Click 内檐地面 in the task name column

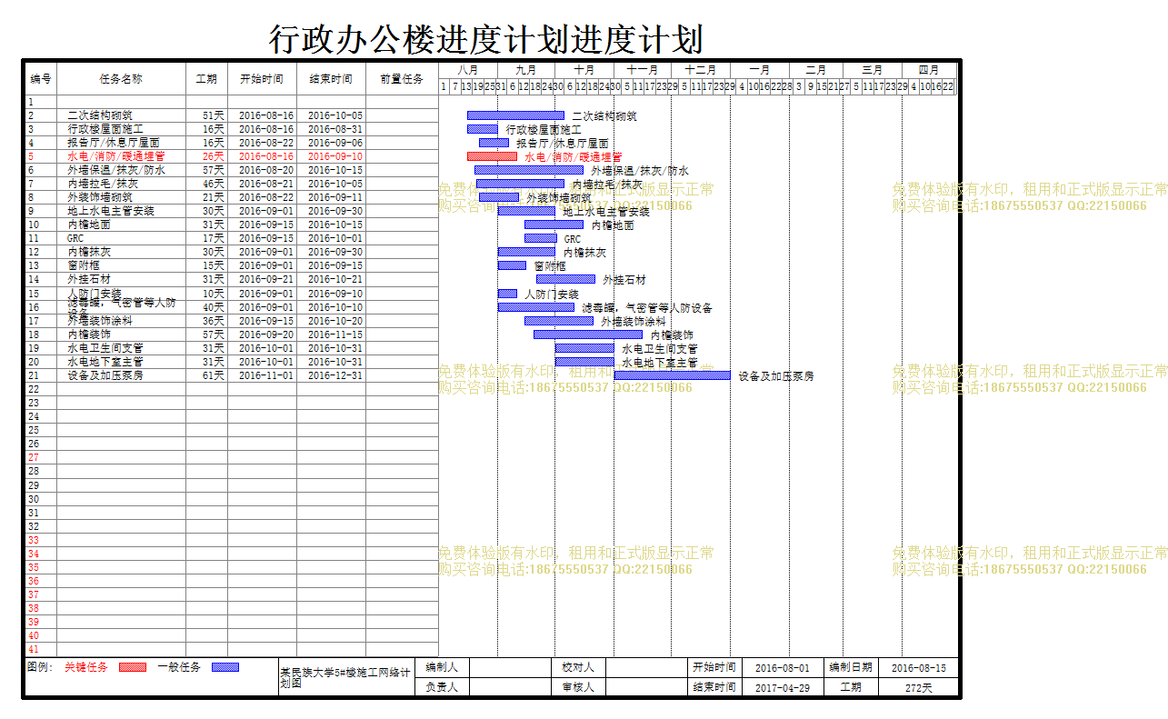89,225
